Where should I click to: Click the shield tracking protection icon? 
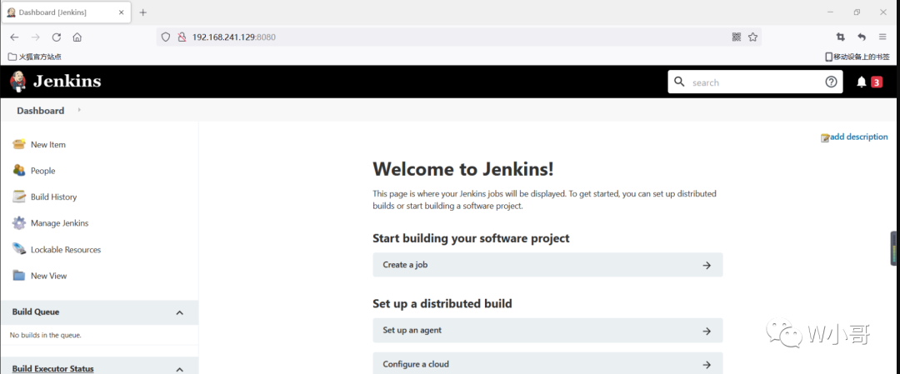[x=165, y=37]
